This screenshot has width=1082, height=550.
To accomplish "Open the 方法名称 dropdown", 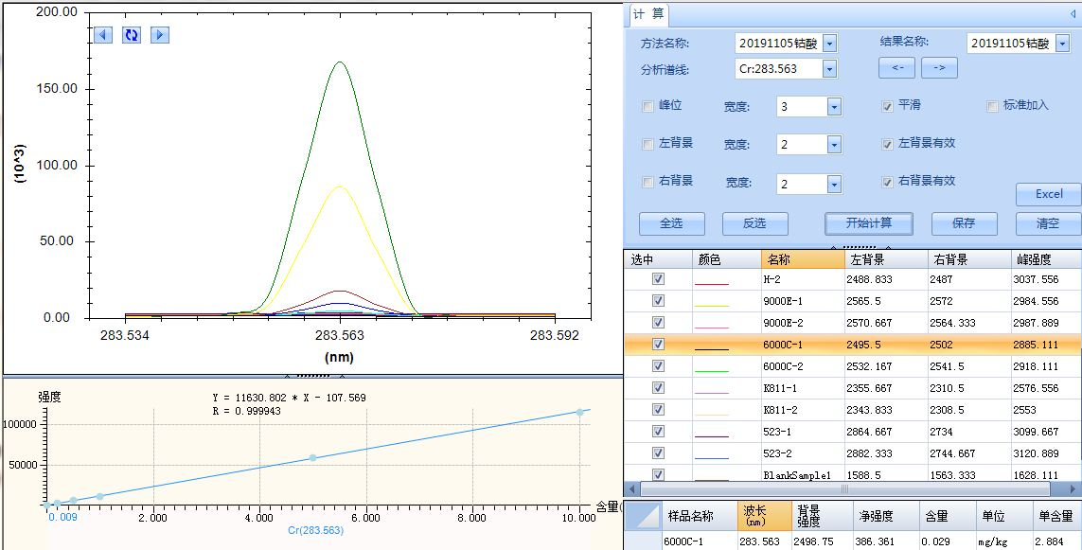I will pyautogui.click(x=829, y=44).
